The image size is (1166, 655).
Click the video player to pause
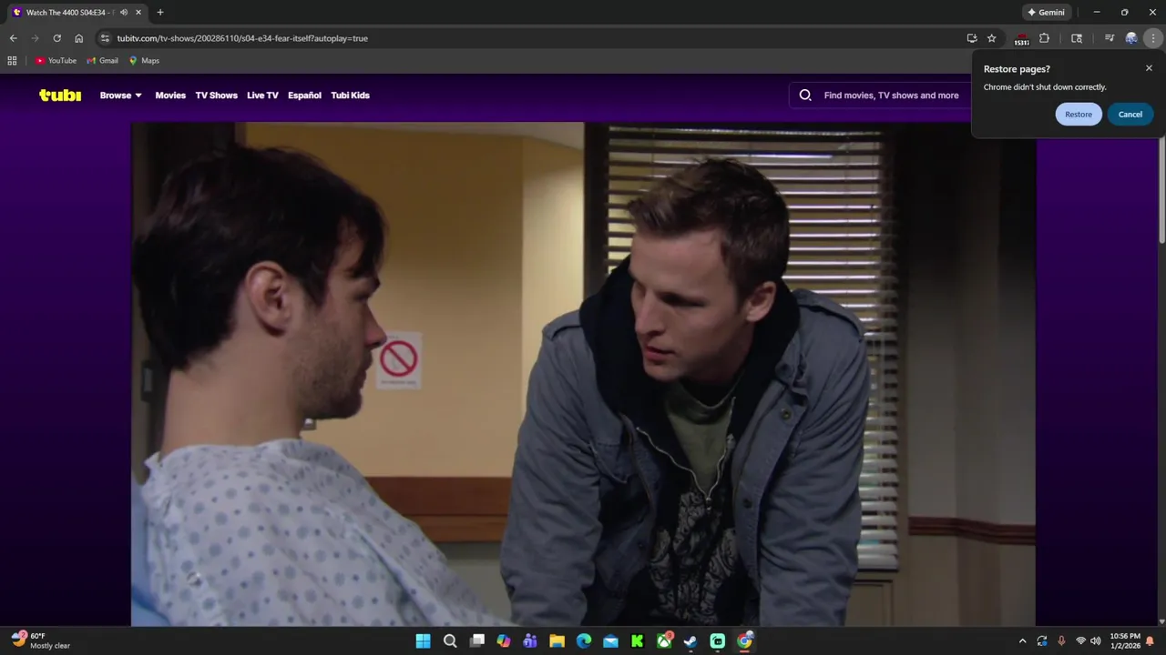pos(583,373)
